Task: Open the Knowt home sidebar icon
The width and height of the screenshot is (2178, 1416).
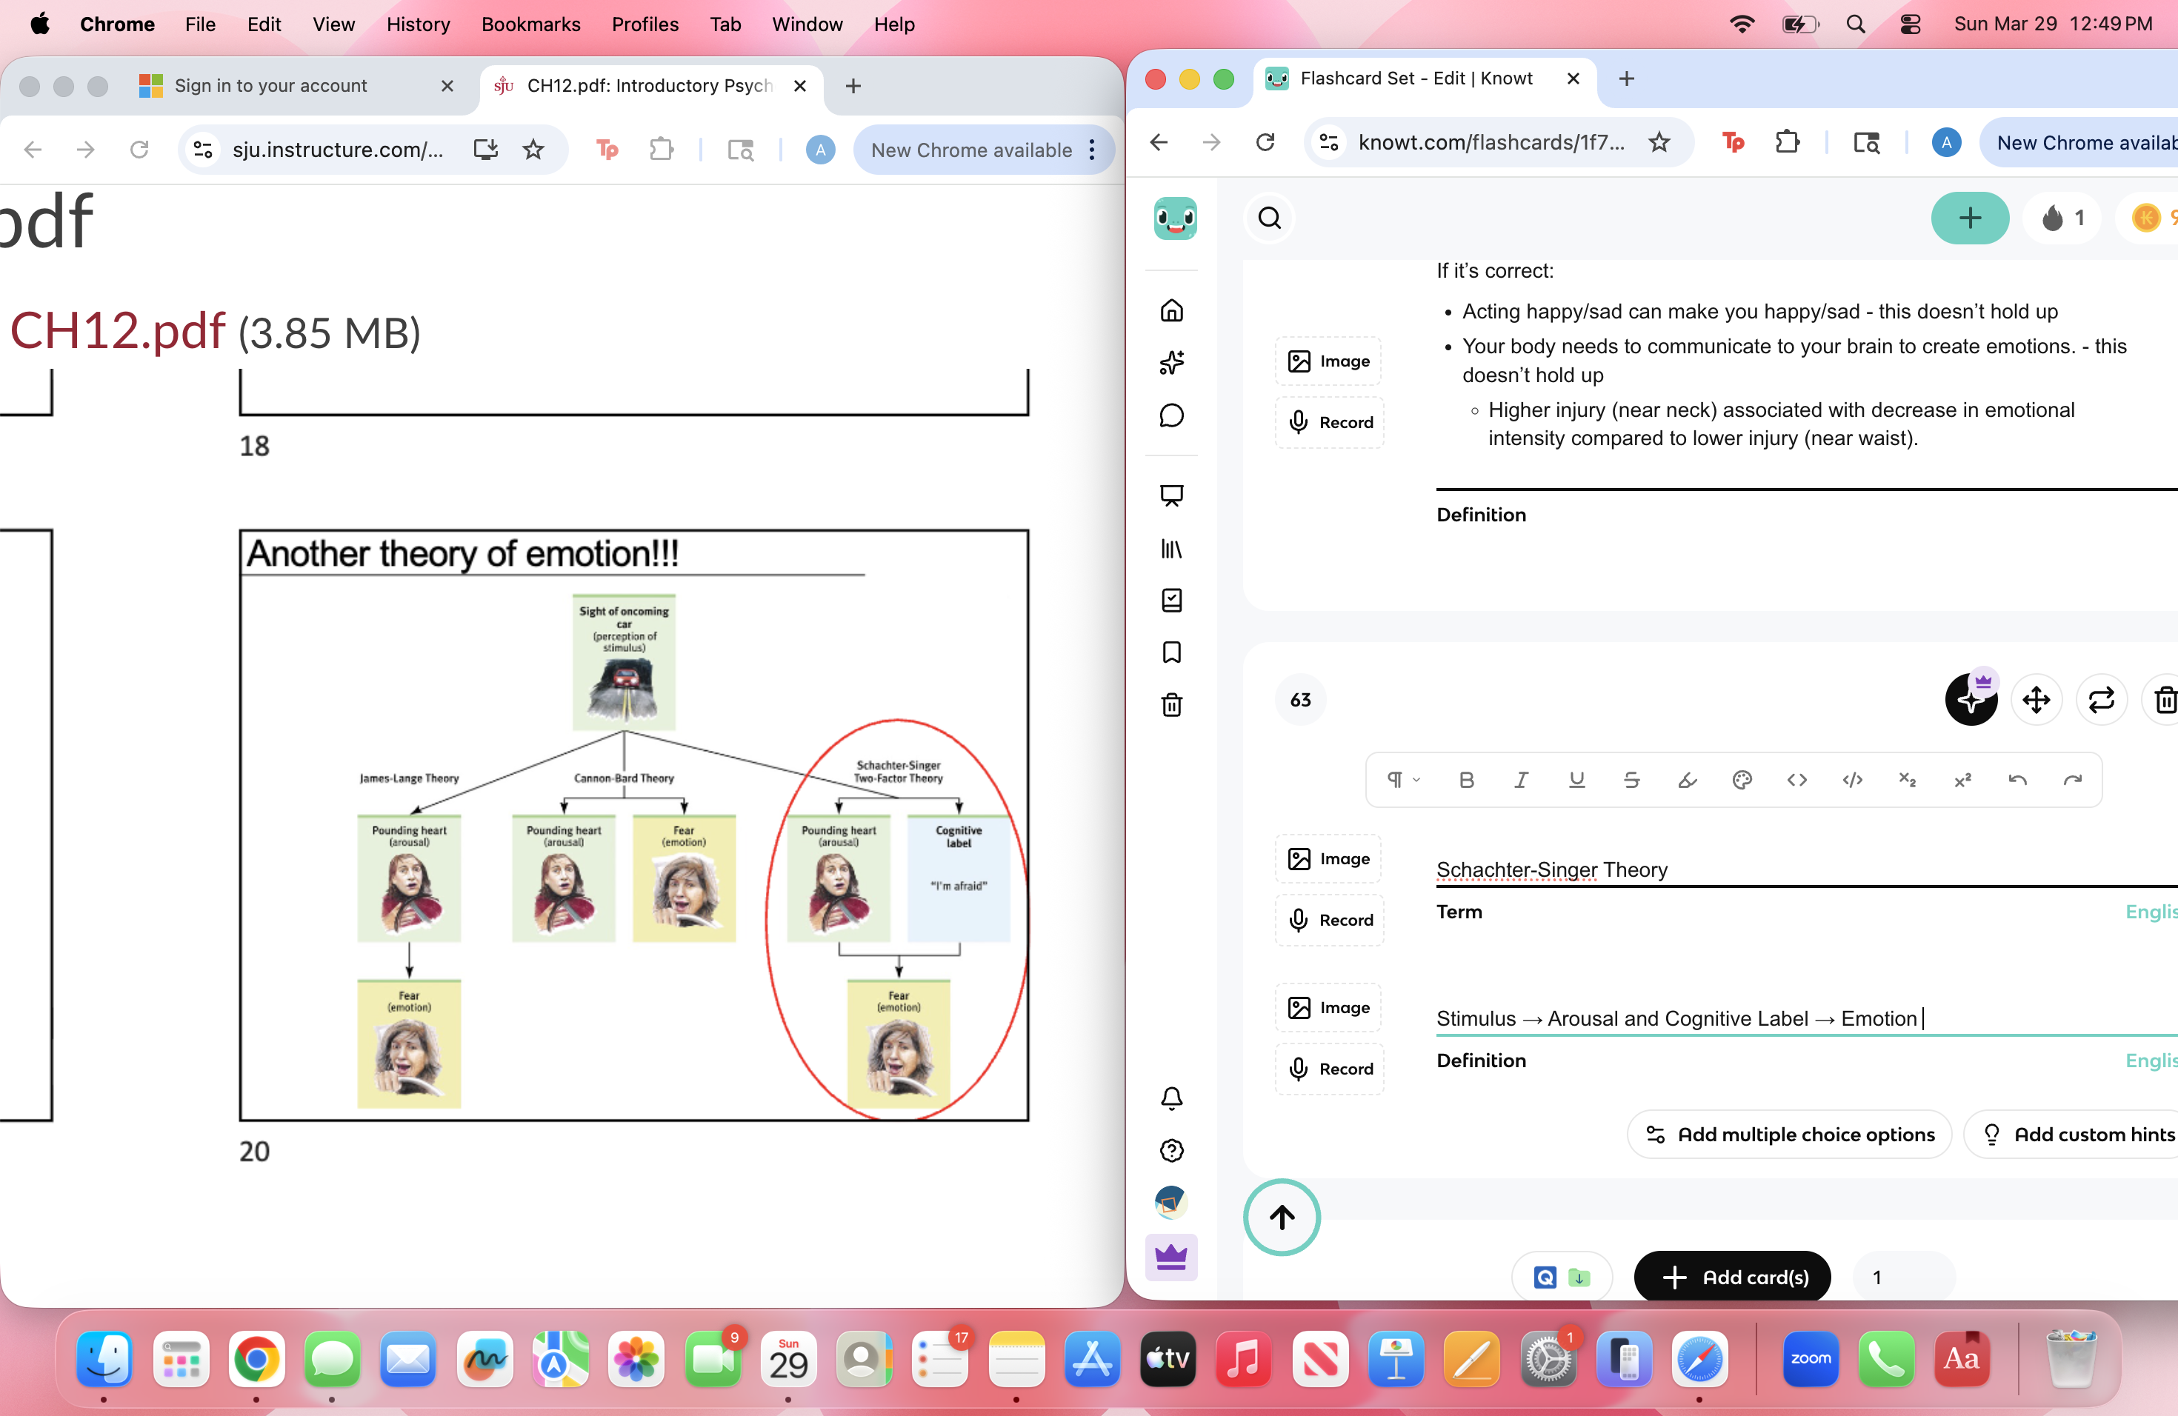Action: [1171, 310]
